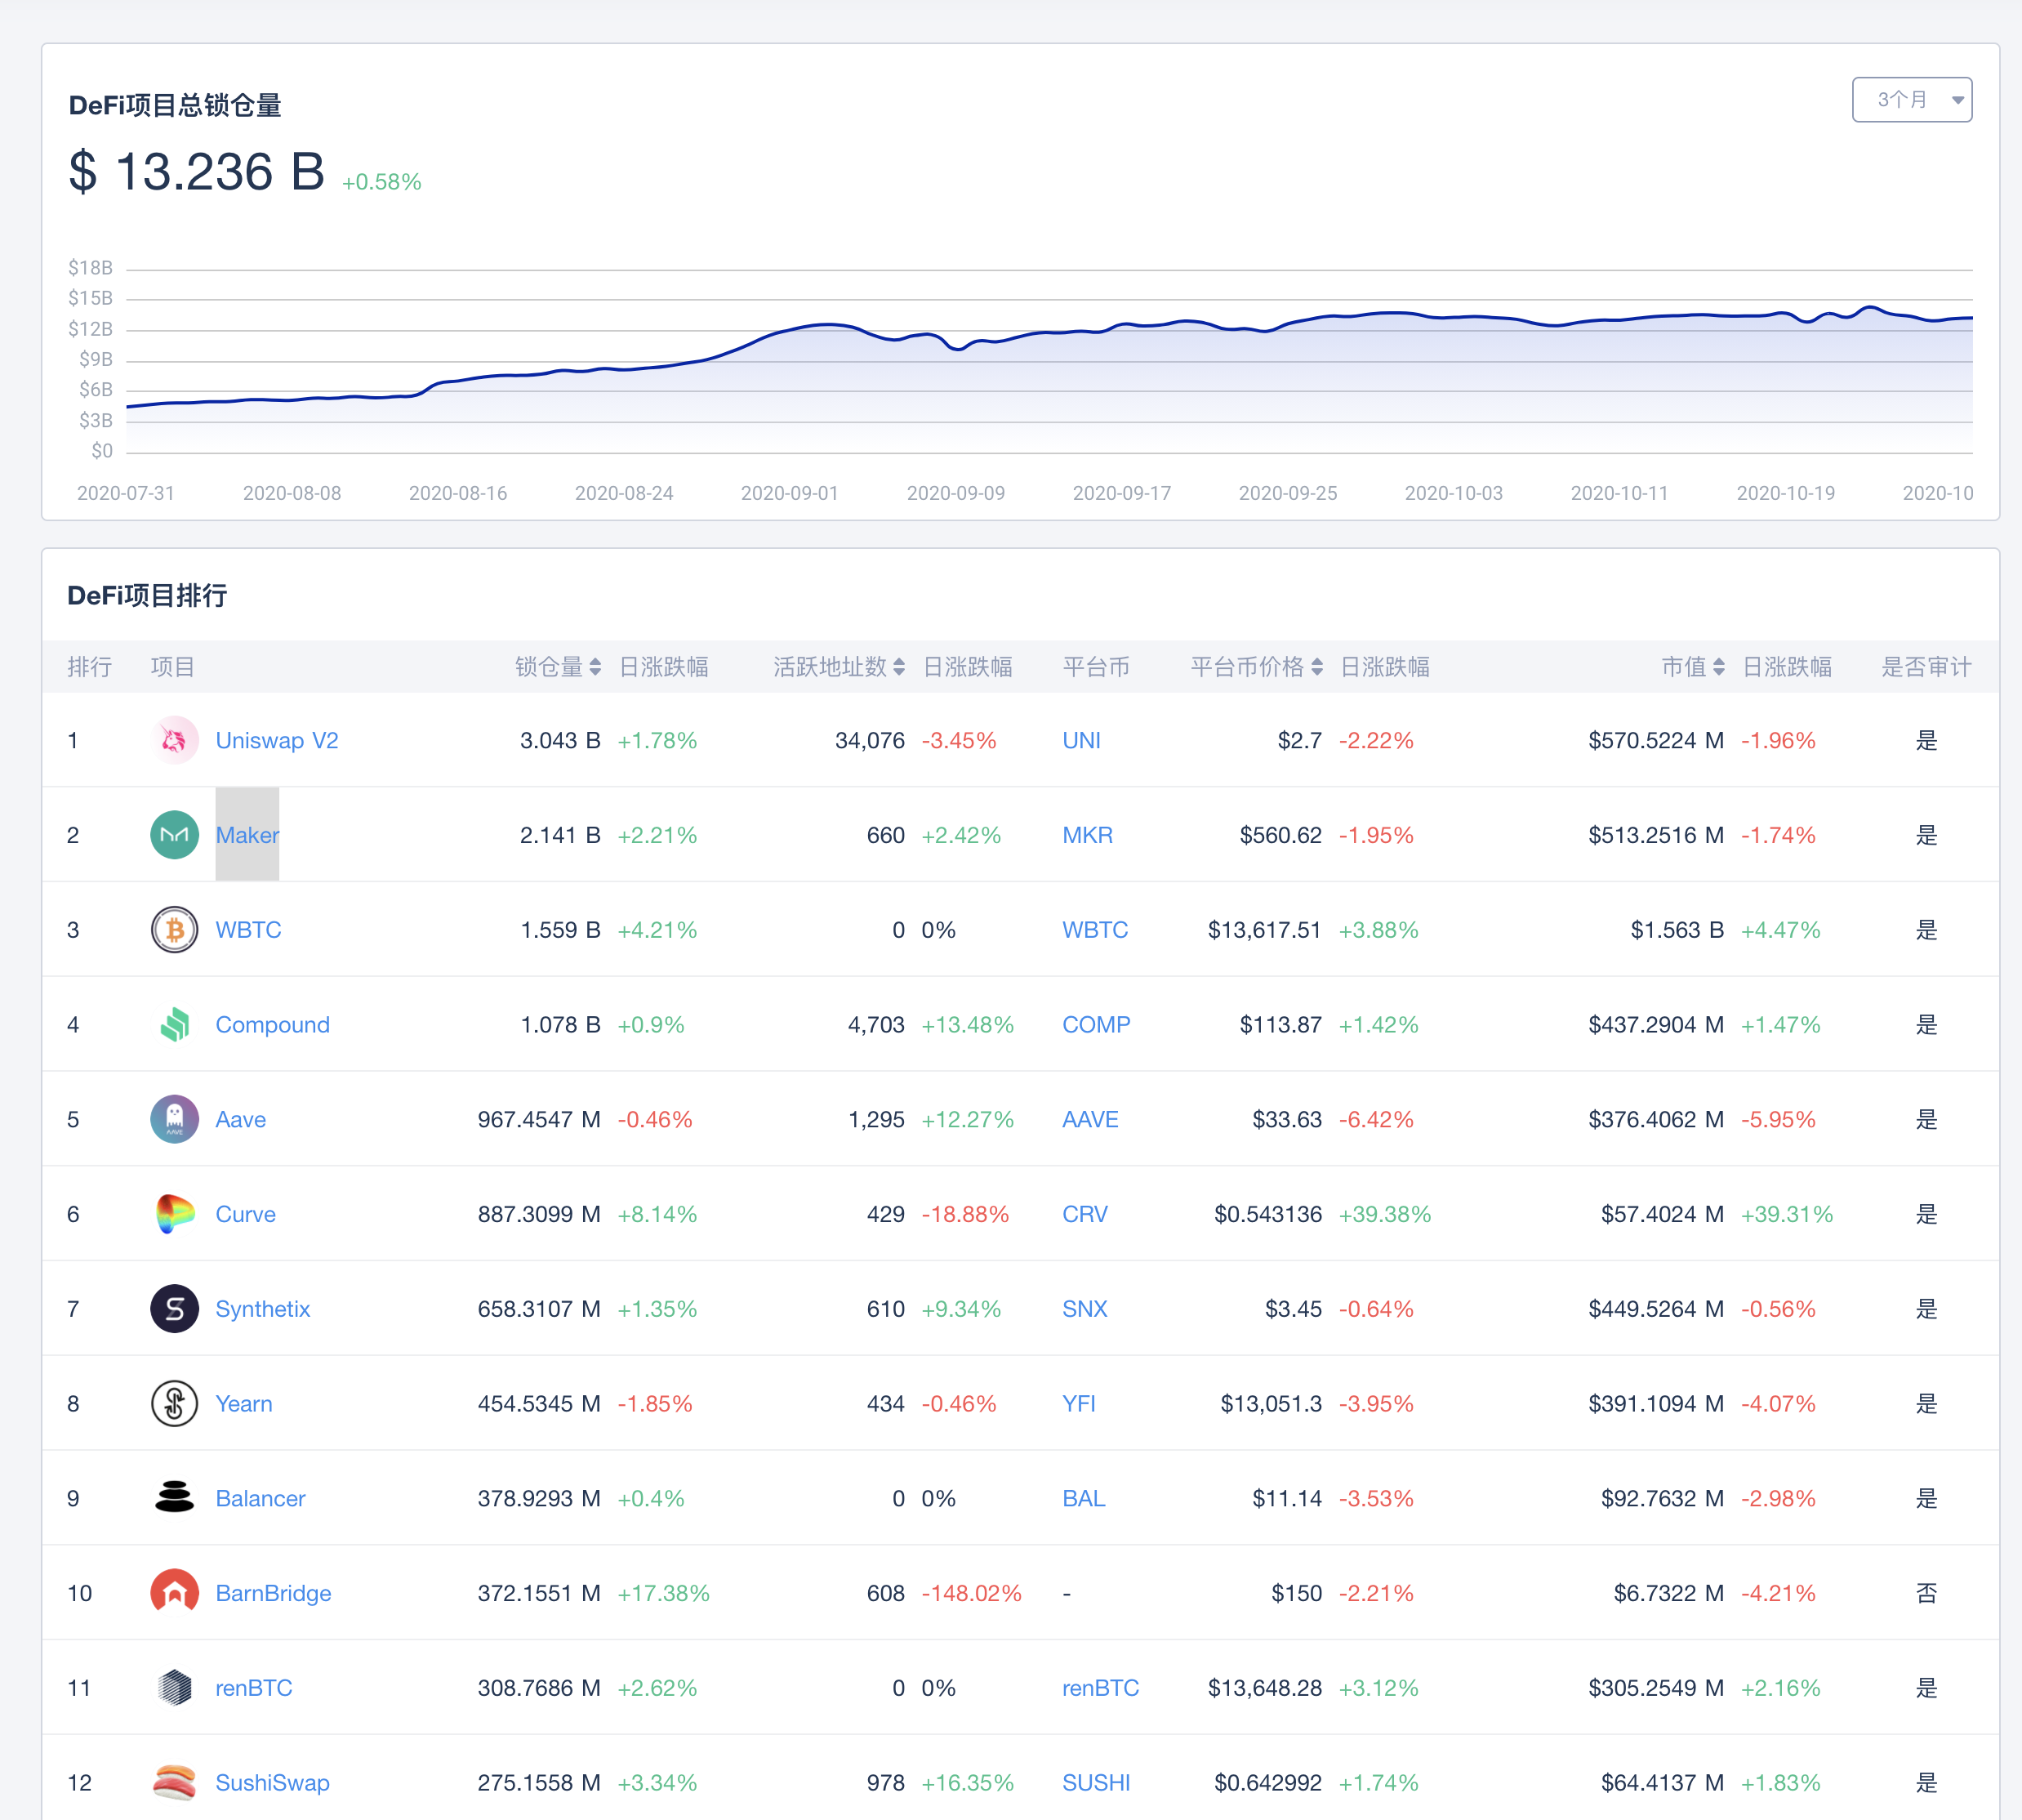Open the Balancer project link

pos(261,1499)
